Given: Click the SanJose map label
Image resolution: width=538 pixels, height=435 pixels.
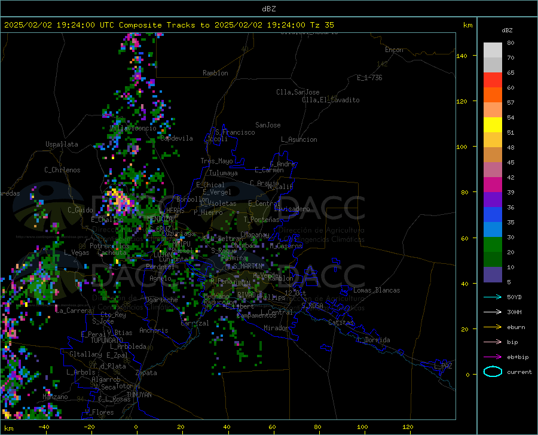Looking at the screenshot, I should [268, 125].
